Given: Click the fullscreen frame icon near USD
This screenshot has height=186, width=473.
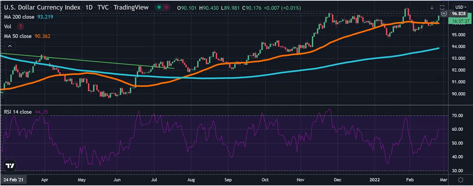Looking at the screenshot, I should click(442, 7).
